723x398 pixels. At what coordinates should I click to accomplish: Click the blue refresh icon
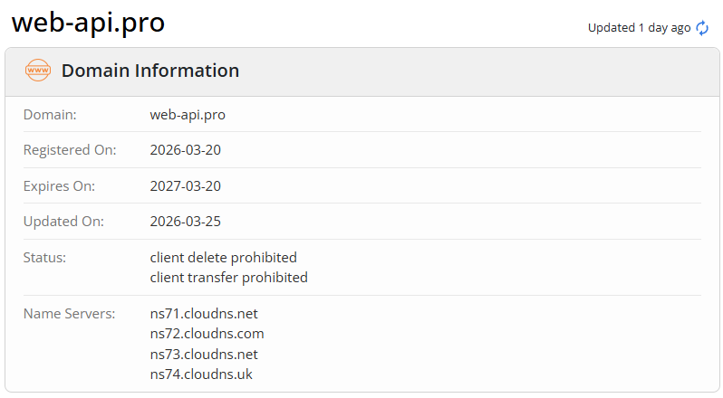pyautogui.click(x=703, y=28)
